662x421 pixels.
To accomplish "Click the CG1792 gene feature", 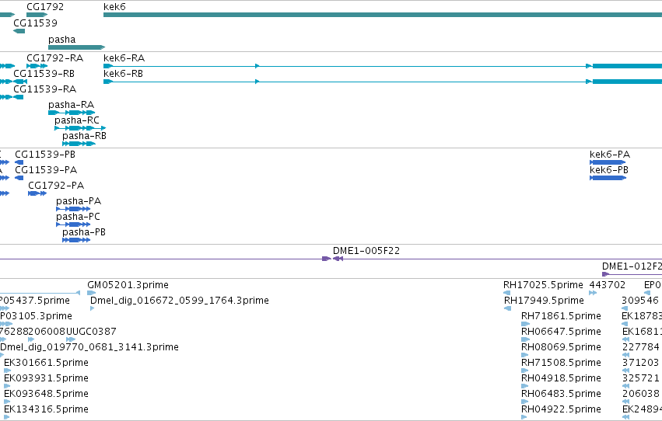I will point(37,15).
